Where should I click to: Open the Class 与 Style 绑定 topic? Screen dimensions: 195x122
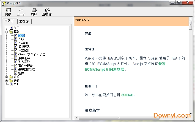32,54
